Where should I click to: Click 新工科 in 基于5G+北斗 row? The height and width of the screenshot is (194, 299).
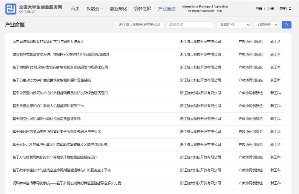[x=275, y=145]
